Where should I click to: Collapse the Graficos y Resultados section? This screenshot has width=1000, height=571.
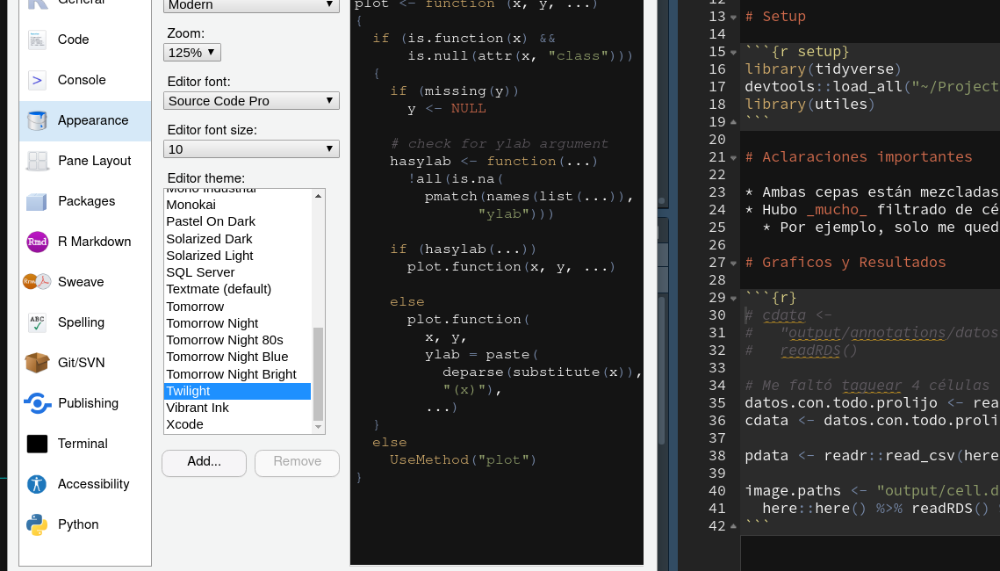(734, 263)
